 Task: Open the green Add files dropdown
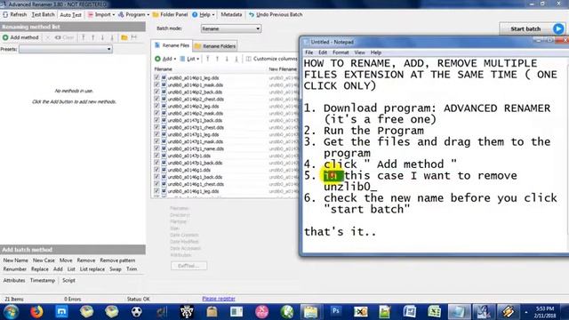(x=165, y=59)
